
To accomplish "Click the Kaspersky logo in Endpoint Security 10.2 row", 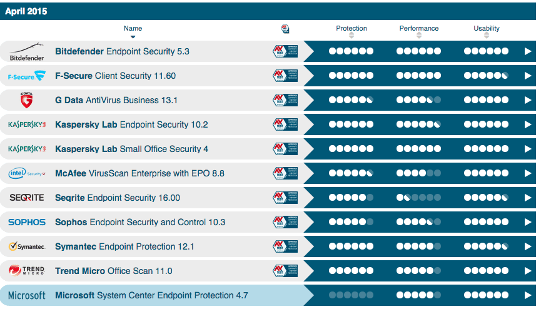I will pyautogui.click(x=27, y=124).
